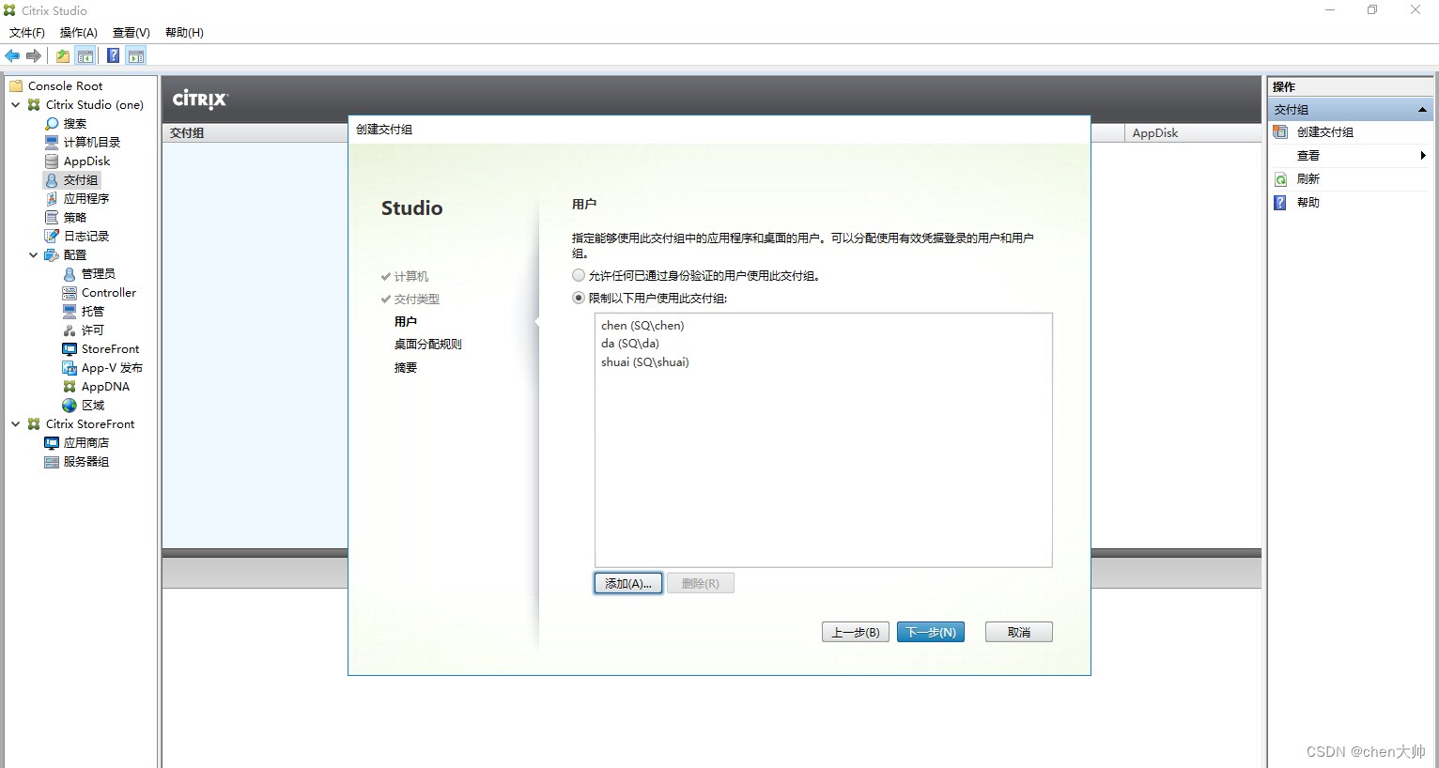This screenshot has width=1439, height=768.
Task: Select user da (SQ\da) in list
Action: [630, 344]
